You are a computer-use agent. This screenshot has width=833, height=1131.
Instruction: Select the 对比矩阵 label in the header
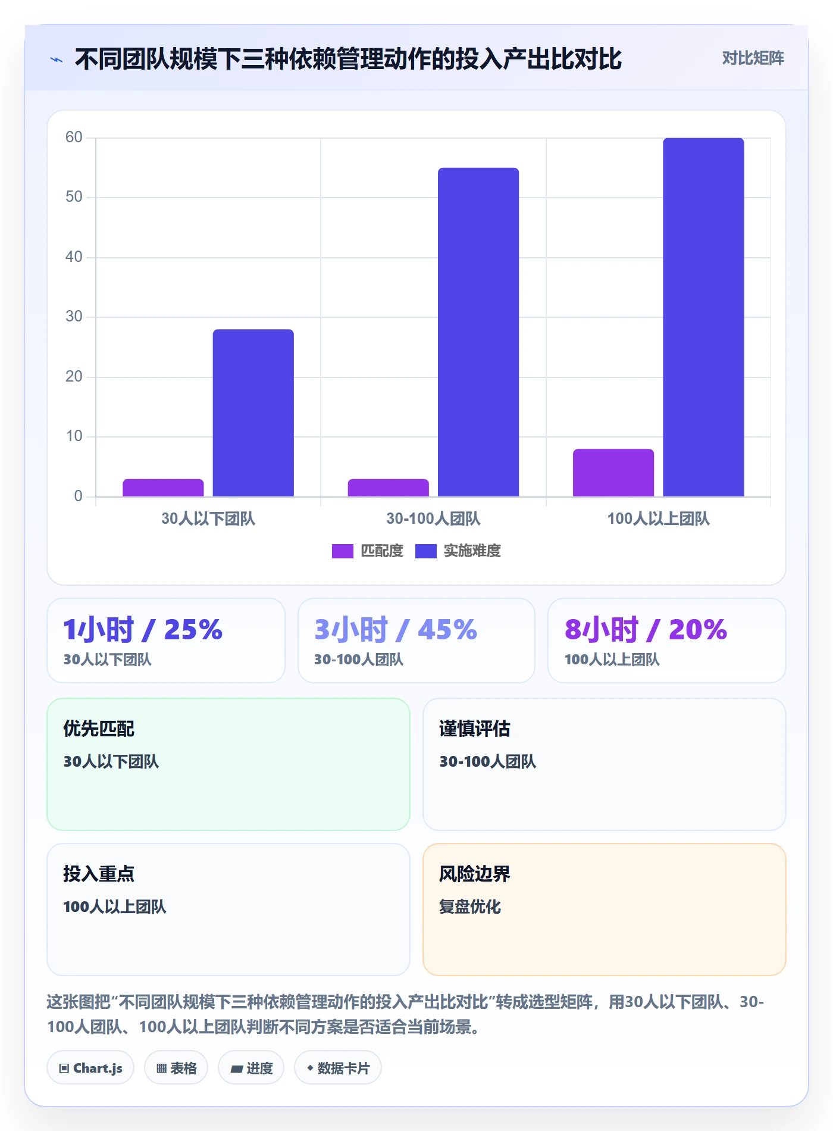[x=753, y=58]
